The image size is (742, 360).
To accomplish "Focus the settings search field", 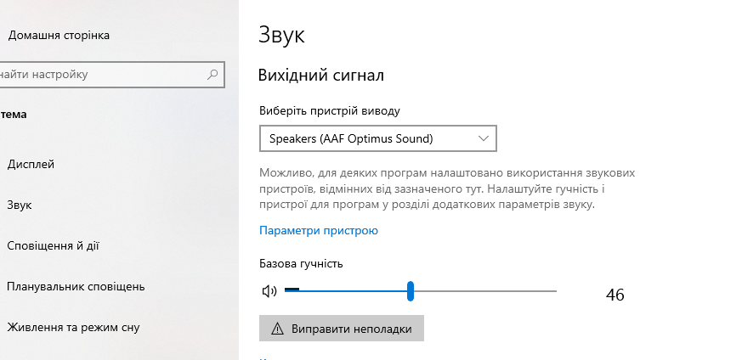I will (x=102, y=75).
